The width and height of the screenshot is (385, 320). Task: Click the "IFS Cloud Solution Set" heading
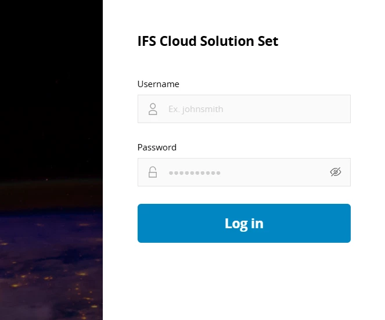208,42
